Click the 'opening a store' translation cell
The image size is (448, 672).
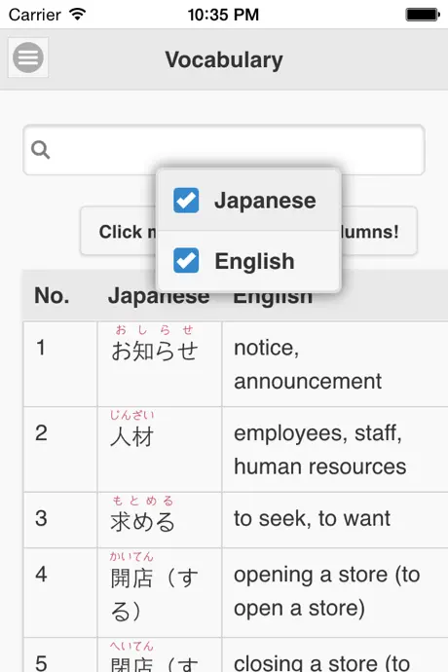pos(335,592)
